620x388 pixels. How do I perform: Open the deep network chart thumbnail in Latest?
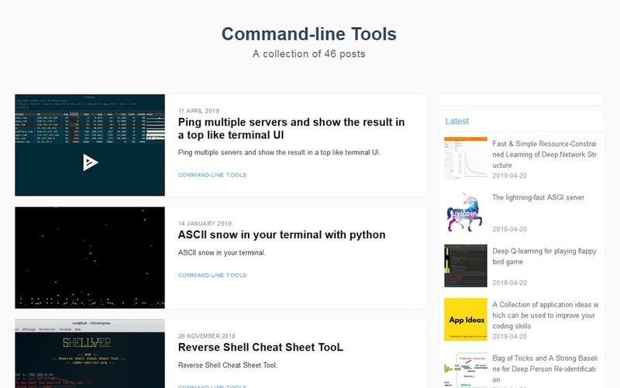coord(466,158)
